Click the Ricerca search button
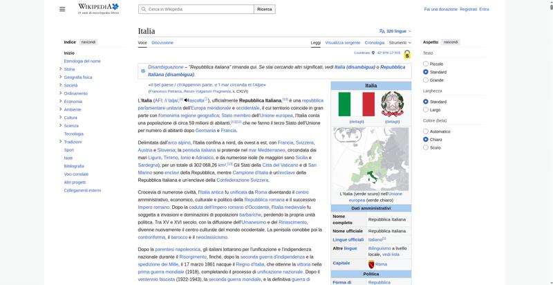 265,9
